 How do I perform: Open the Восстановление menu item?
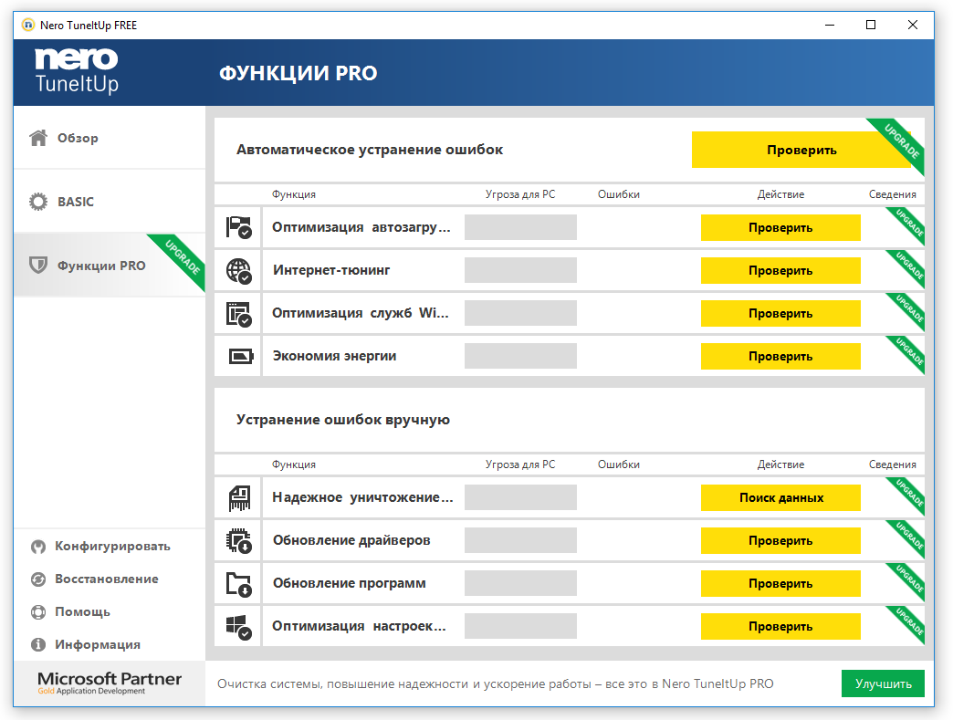tap(95, 579)
